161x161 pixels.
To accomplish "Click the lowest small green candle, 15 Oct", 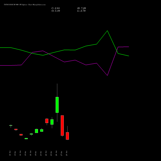I will click(x=26, y=138).
